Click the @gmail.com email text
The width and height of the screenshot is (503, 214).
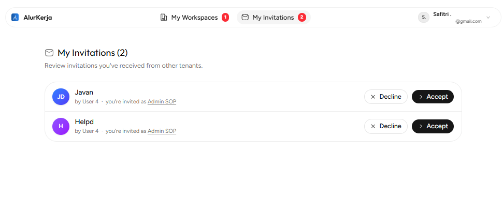tap(468, 21)
